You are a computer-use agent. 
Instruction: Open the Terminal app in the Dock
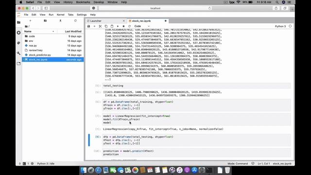pyautogui.click(x=209, y=170)
